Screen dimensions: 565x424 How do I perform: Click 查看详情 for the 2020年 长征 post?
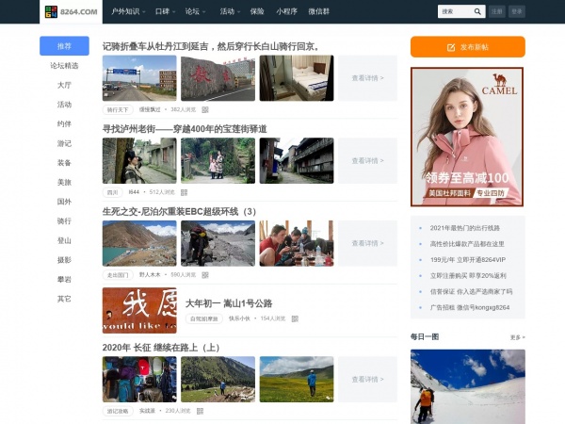coord(367,380)
